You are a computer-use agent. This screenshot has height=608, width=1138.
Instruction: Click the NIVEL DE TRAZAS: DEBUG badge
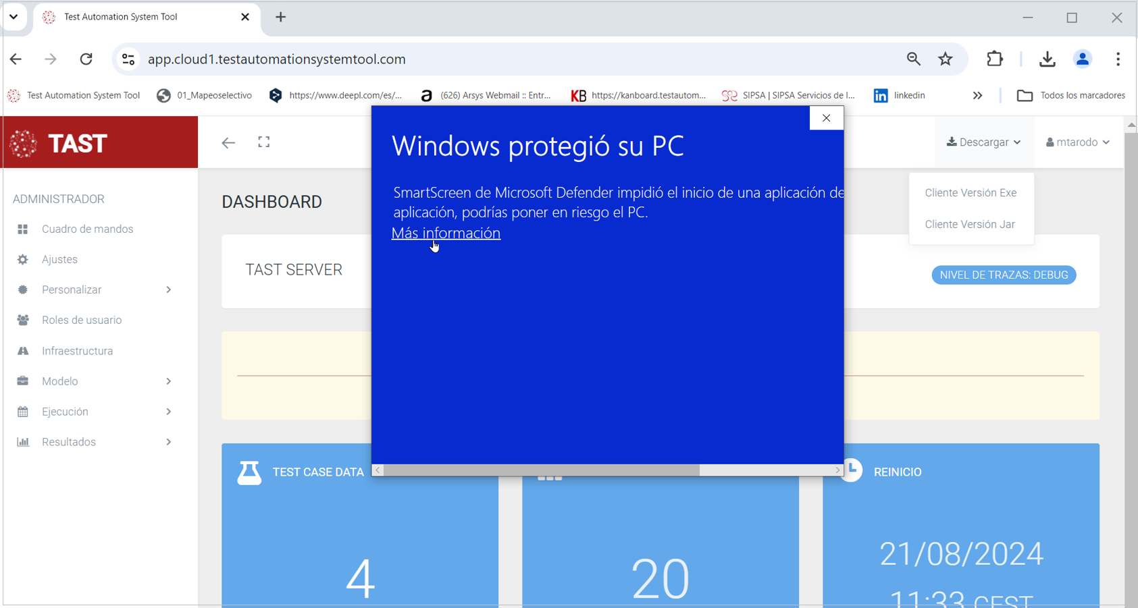pos(1004,275)
